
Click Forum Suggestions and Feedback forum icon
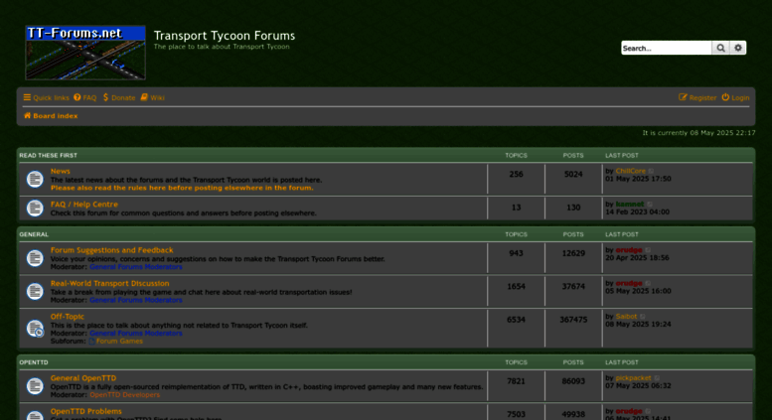(35, 258)
